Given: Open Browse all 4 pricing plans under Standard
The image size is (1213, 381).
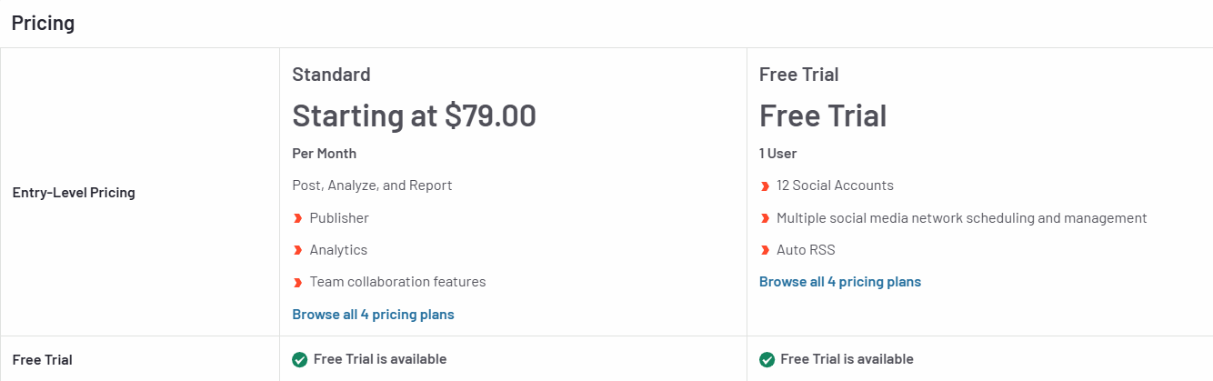Looking at the screenshot, I should (x=373, y=315).
